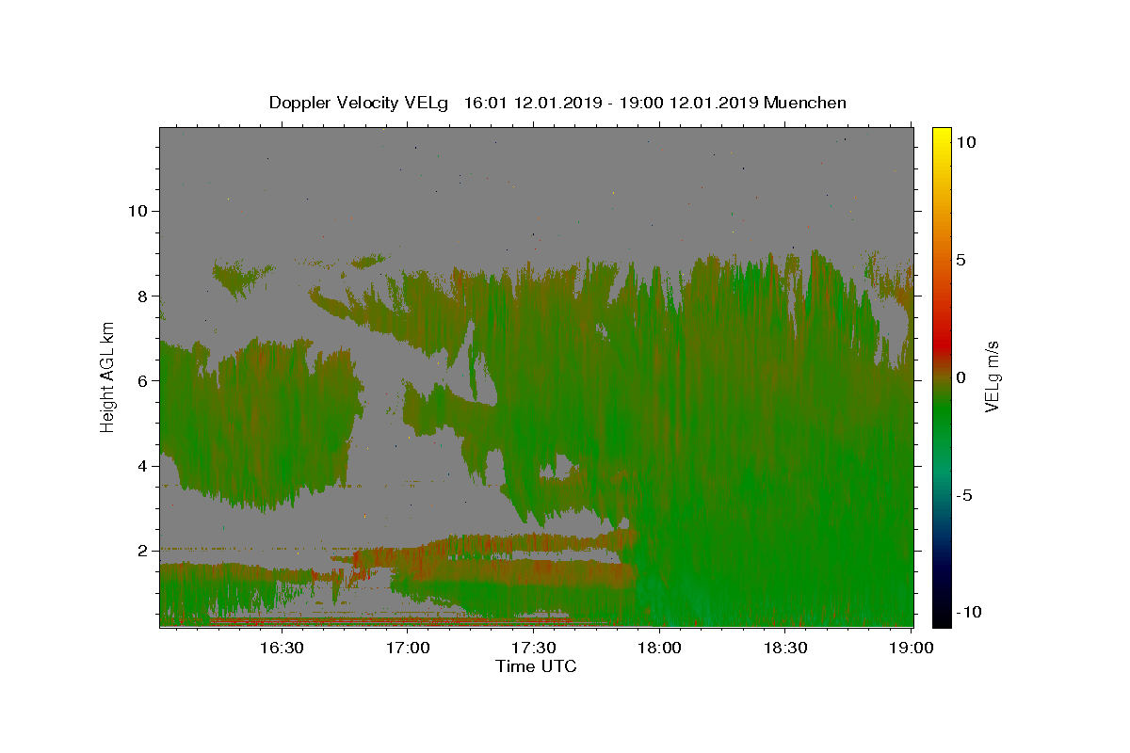
Task: Click the 'Height AGL km' axis label
Action: (108, 376)
